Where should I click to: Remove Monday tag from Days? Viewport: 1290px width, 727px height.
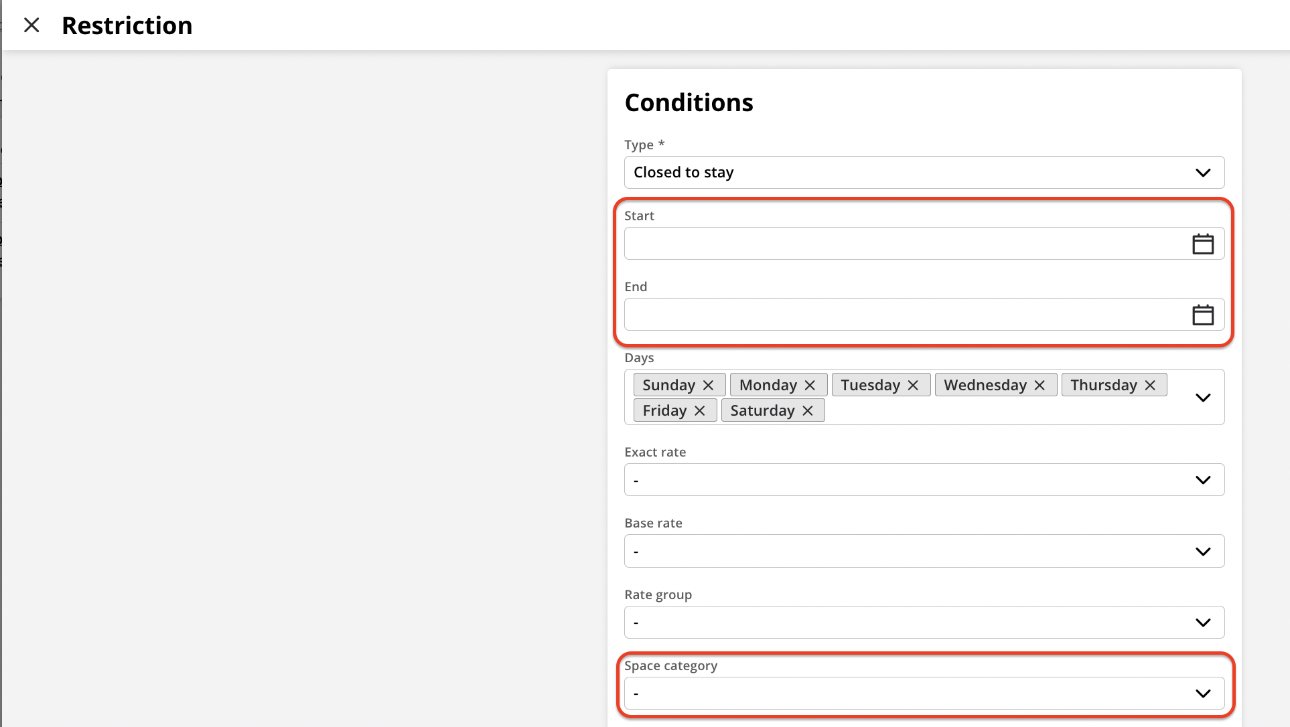tap(810, 386)
